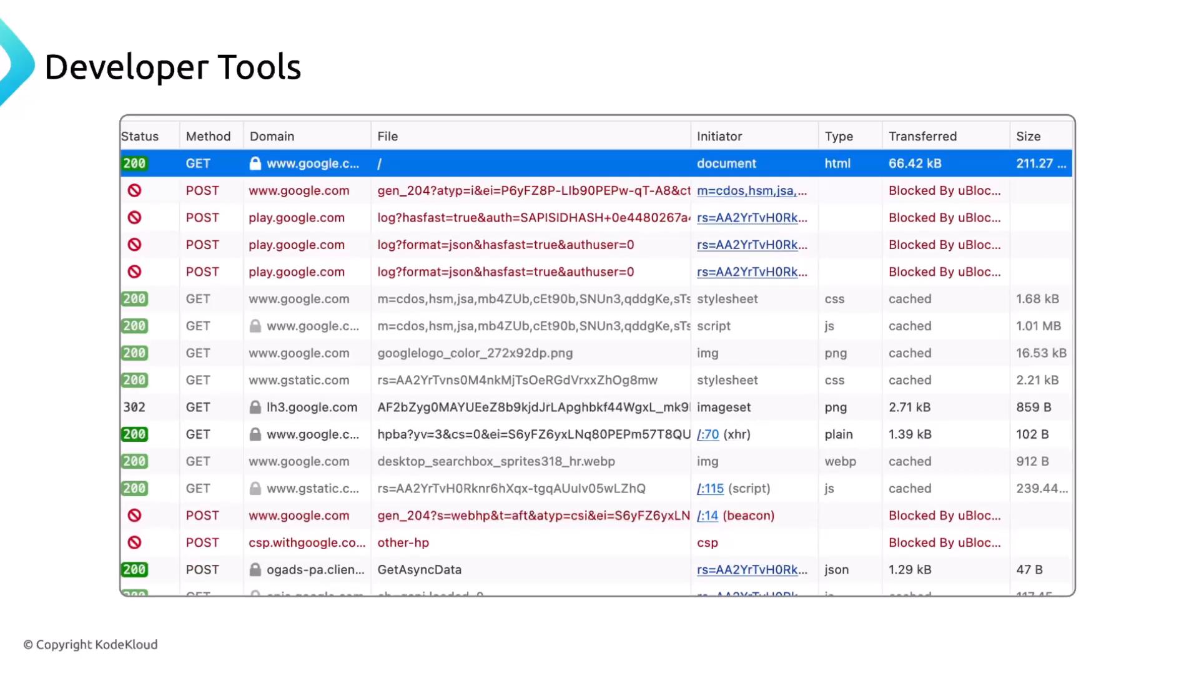Screen dimensions: 1199x674
Task: Click the lock icon beside www.gstatic.c...
Action: click(255, 488)
